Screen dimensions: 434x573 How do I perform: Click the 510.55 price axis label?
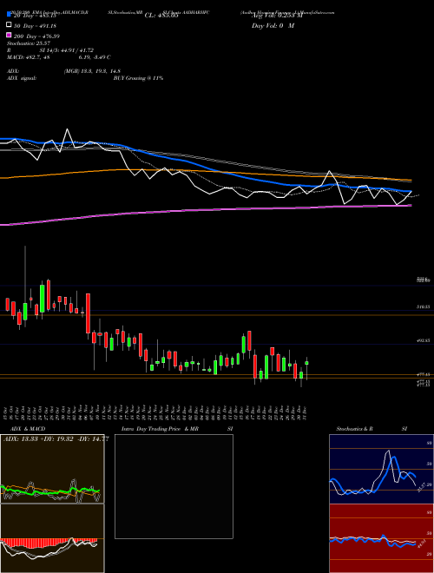click(x=424, y=307)
